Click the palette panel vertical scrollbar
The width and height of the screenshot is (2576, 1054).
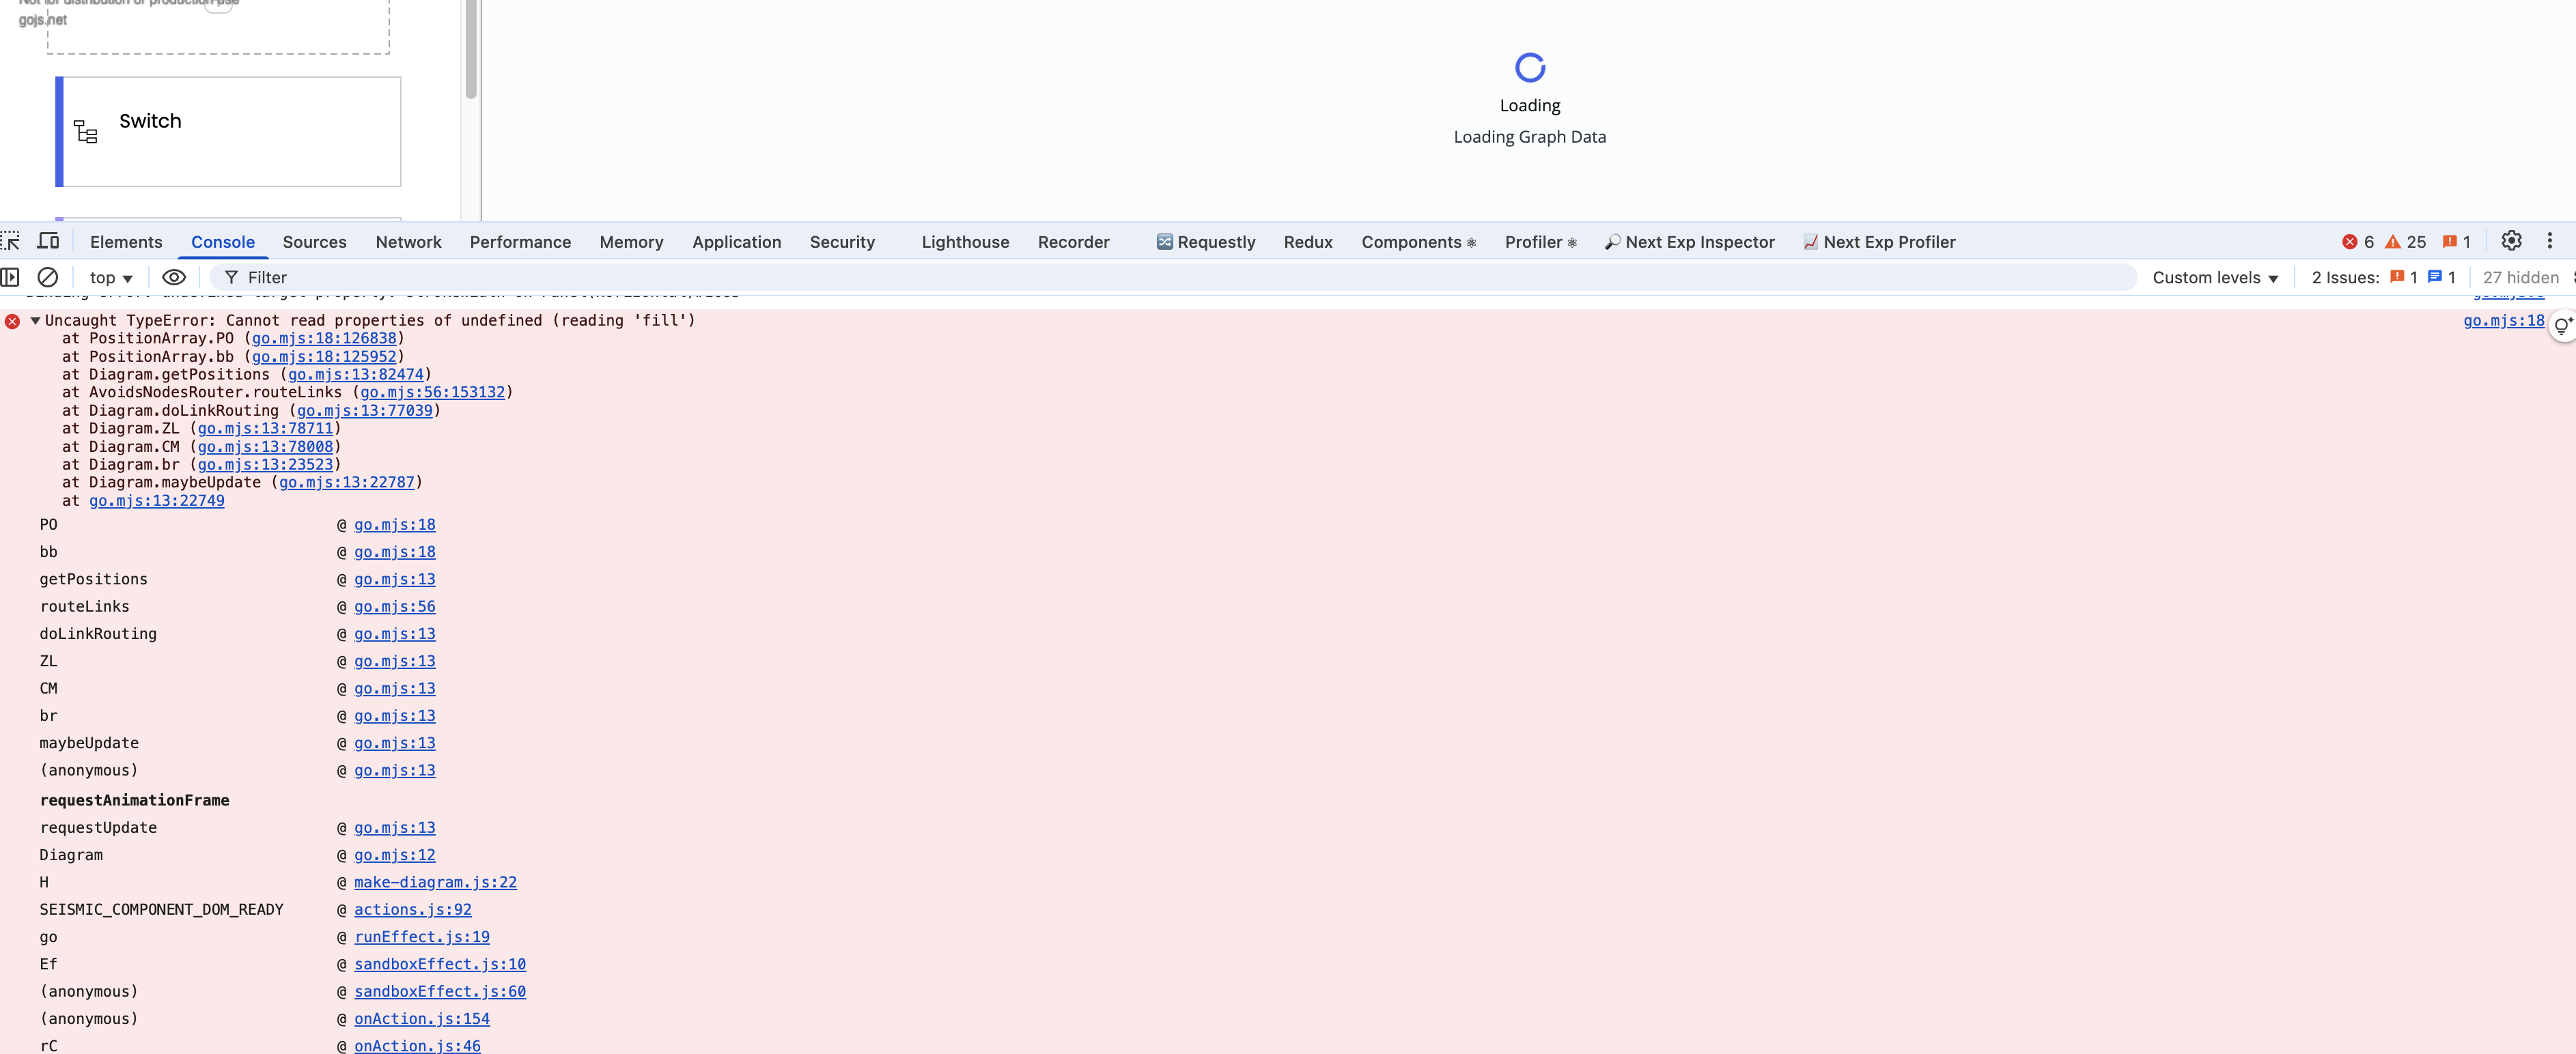[471, 50]
